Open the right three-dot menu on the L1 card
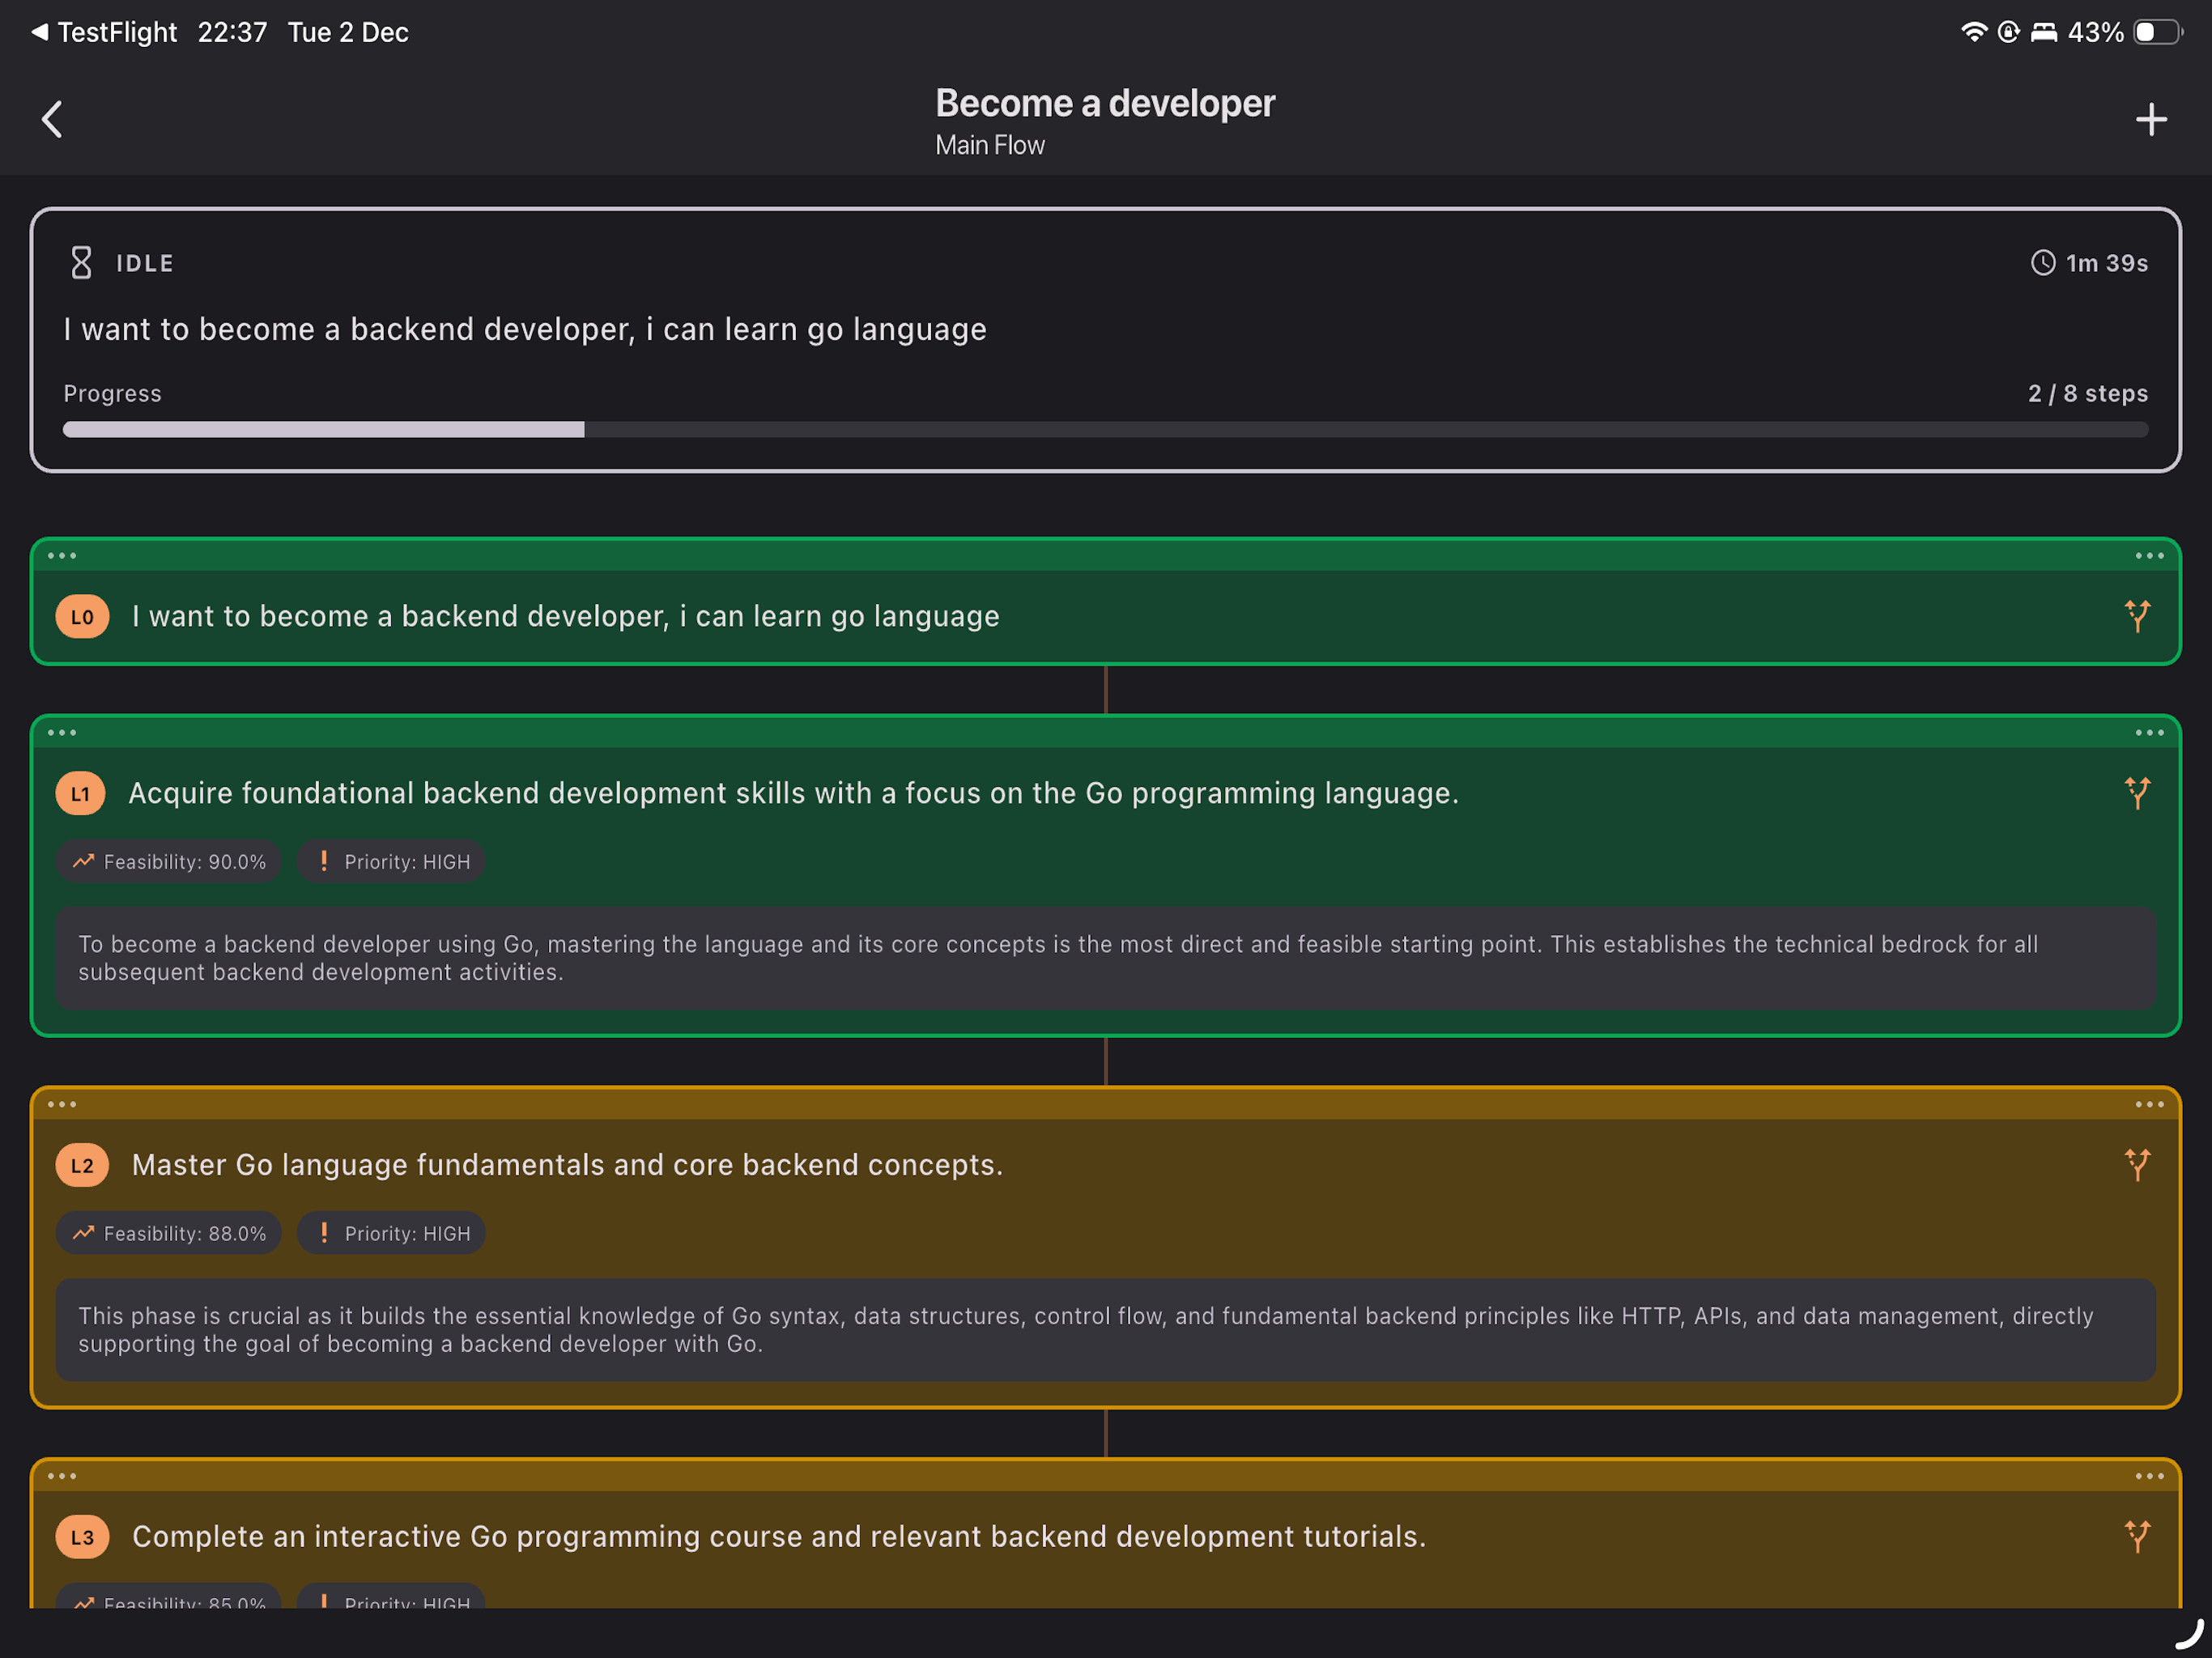The width and height of the screenshot is (2212, 1658). click(x=2149, y=733)
